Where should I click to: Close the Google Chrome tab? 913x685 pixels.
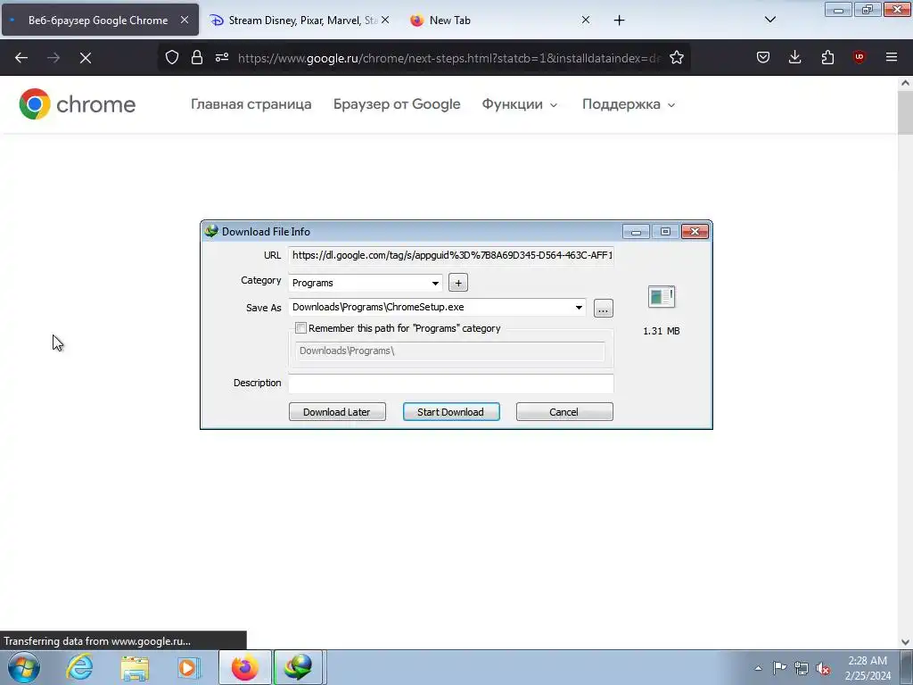point(184,20)
